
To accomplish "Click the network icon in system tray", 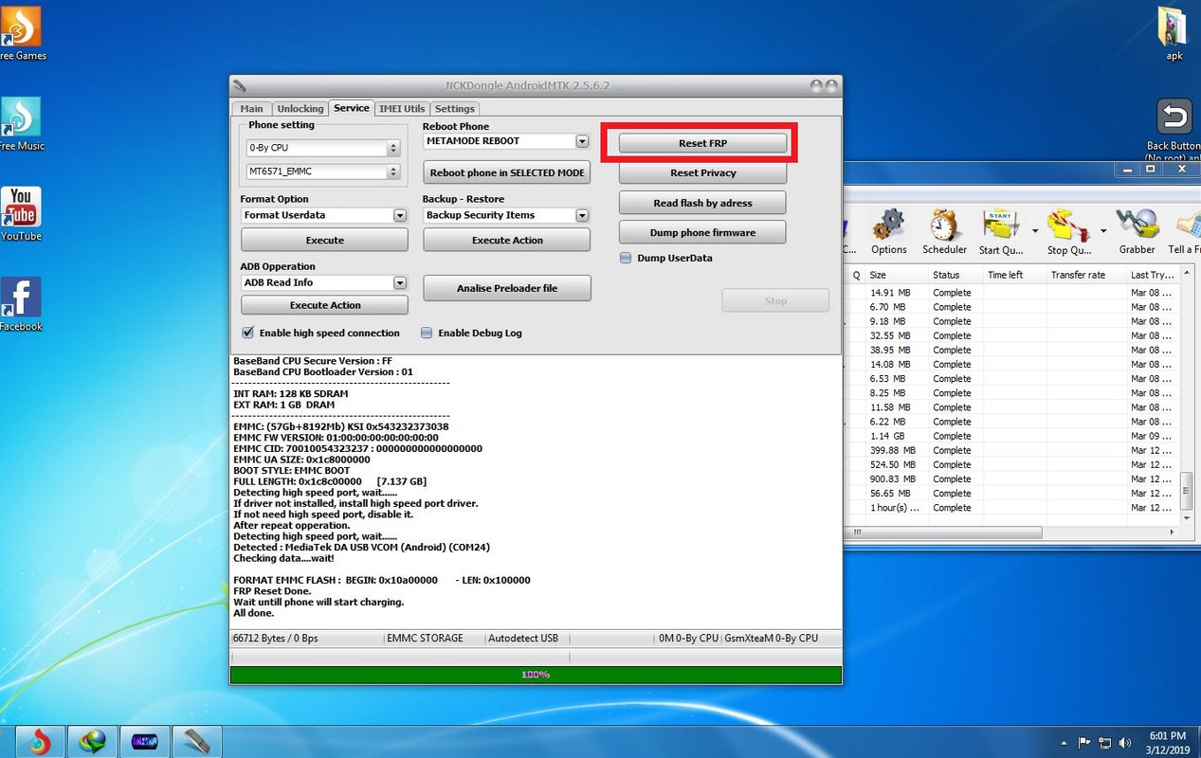I will (x=1103, y=744).
